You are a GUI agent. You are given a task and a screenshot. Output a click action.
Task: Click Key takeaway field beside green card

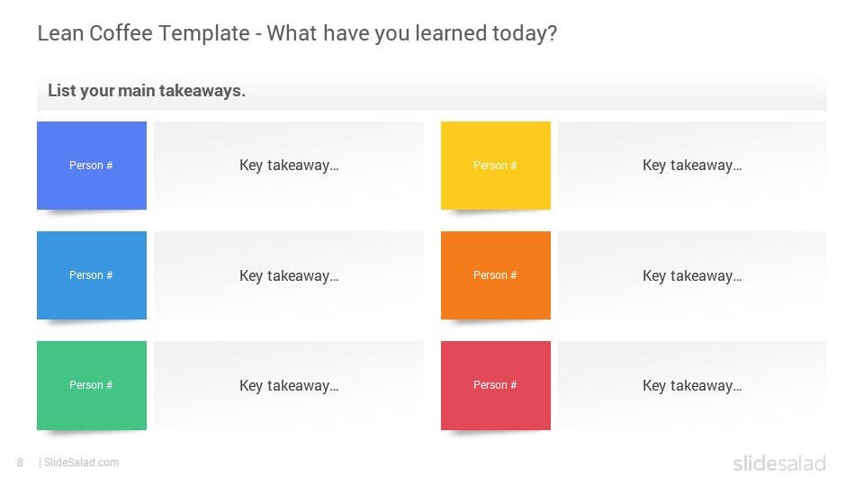(x=289, y=385)
